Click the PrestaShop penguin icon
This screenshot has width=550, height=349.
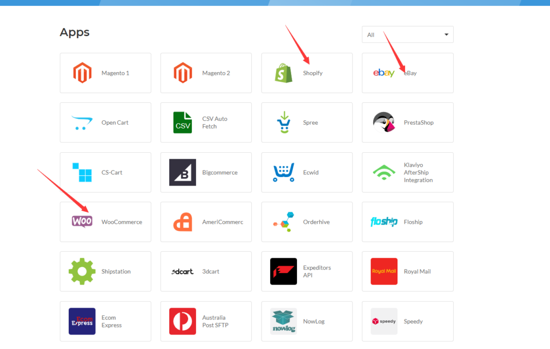(x=384, y=123)
